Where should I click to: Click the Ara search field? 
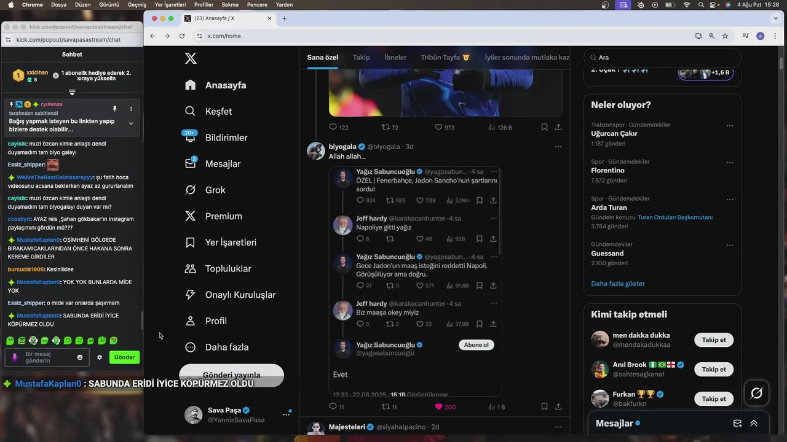pos(662,58)
